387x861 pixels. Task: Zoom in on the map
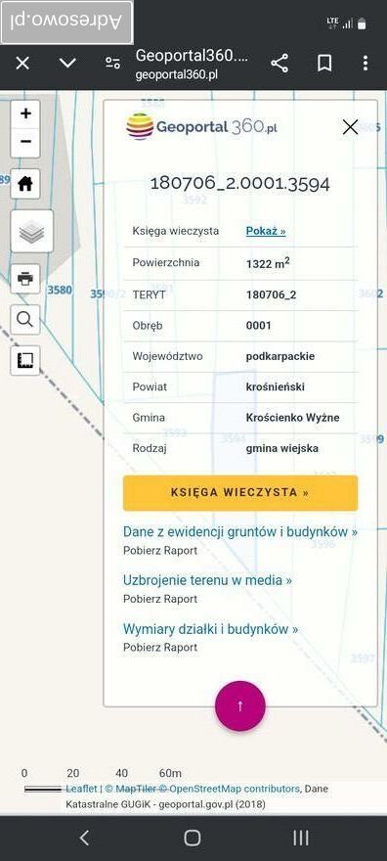tap(25, 114)
